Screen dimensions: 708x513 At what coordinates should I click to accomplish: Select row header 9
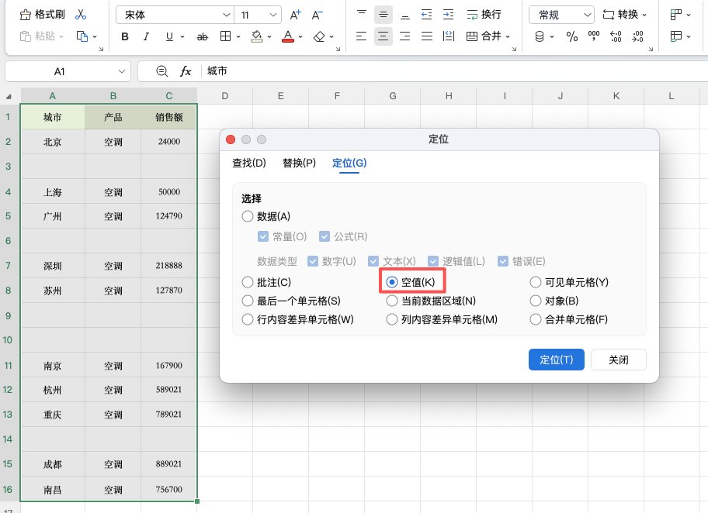(9, 315)
